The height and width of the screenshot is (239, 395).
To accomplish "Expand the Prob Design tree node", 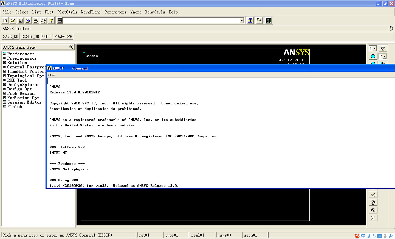I will (4, 93).
